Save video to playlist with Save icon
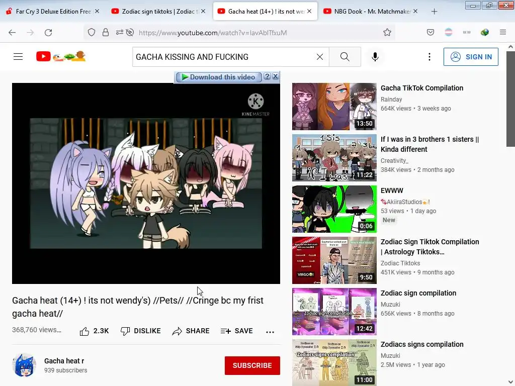This screenshot has width=515, height=386. click(x=226, y=331)
